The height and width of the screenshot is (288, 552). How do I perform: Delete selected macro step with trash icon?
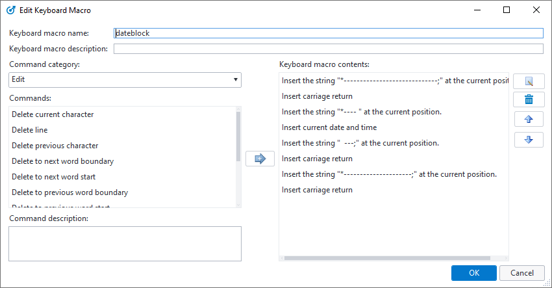click(x=529, y=99)
